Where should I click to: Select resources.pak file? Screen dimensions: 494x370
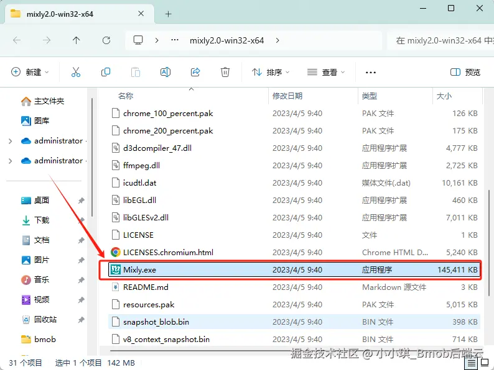[x=294, y=304]
